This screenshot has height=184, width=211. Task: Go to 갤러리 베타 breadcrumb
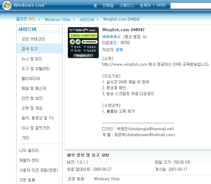point(26,19)
